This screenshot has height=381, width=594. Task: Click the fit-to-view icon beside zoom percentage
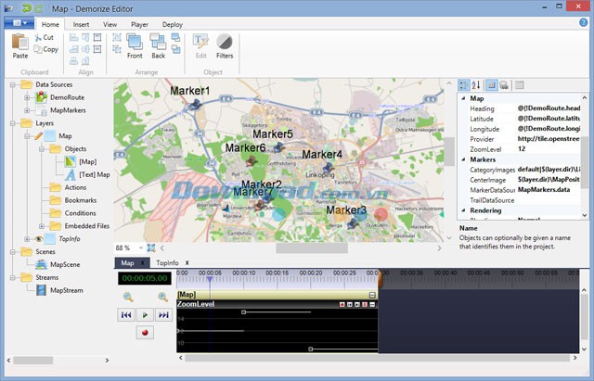pos(151,248)
